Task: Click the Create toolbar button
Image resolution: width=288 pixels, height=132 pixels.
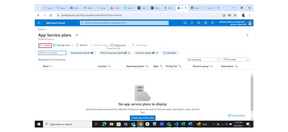Action: tap(45, 45)
